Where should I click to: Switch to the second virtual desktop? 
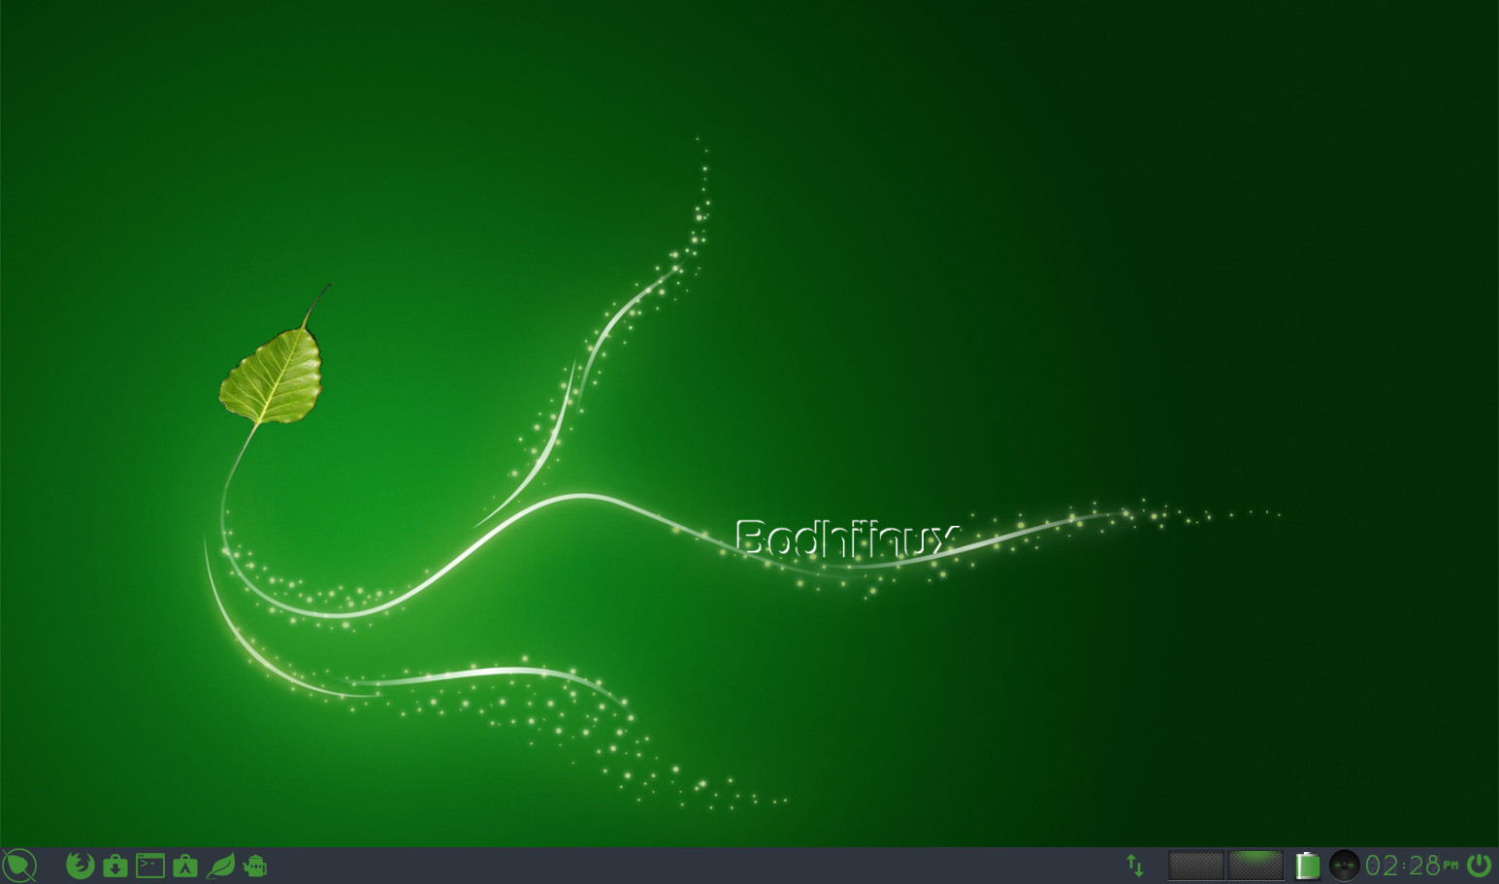tap(1255, 865)
